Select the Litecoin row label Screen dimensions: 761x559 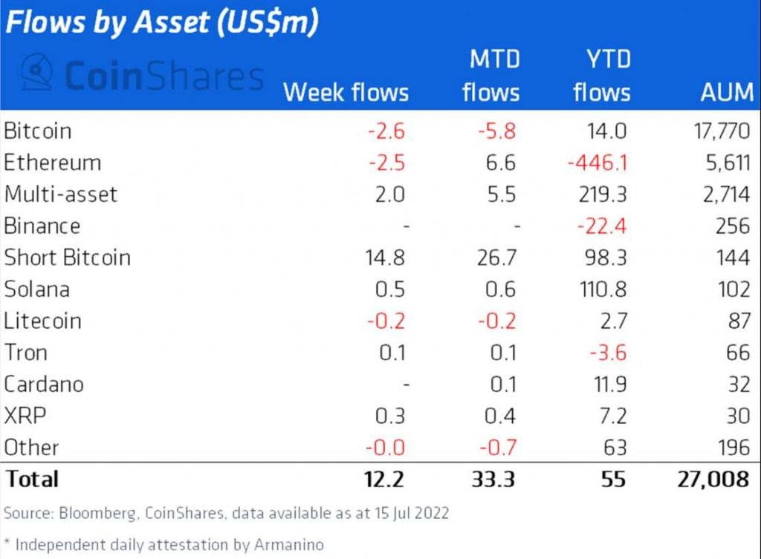click(x=42, y=321)
